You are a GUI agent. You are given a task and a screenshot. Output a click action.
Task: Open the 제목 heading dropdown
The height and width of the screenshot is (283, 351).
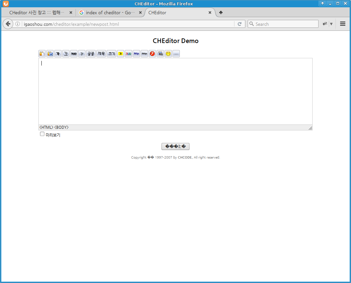coord(101,54)
